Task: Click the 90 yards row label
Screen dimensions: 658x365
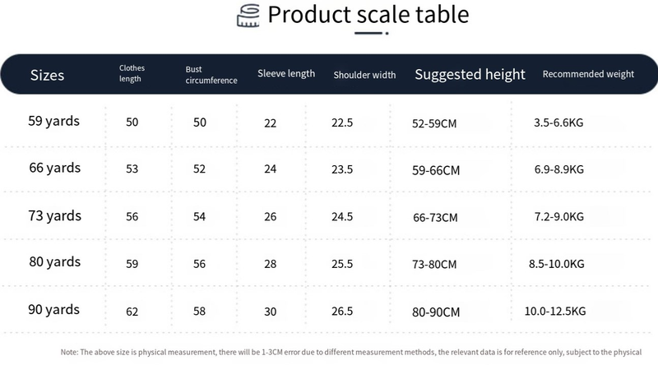Action: click(53, 310)
